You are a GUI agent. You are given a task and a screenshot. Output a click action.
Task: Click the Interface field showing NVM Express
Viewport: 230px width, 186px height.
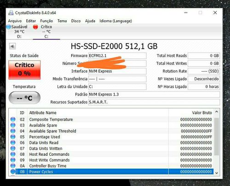[x=117, y=71]
